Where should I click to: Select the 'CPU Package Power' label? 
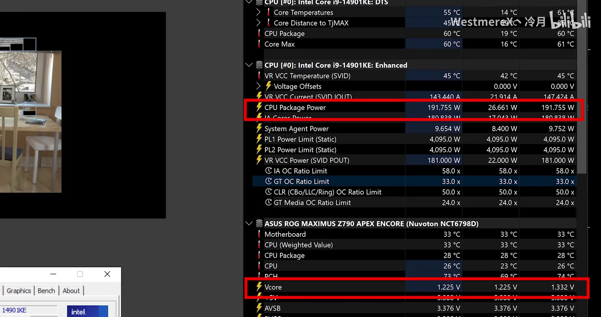(295, 107)
